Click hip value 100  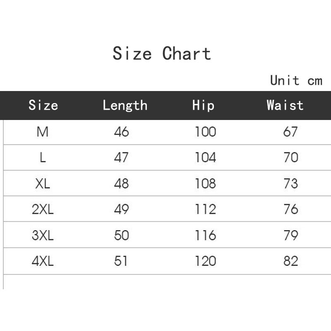(x=206, y=132)
